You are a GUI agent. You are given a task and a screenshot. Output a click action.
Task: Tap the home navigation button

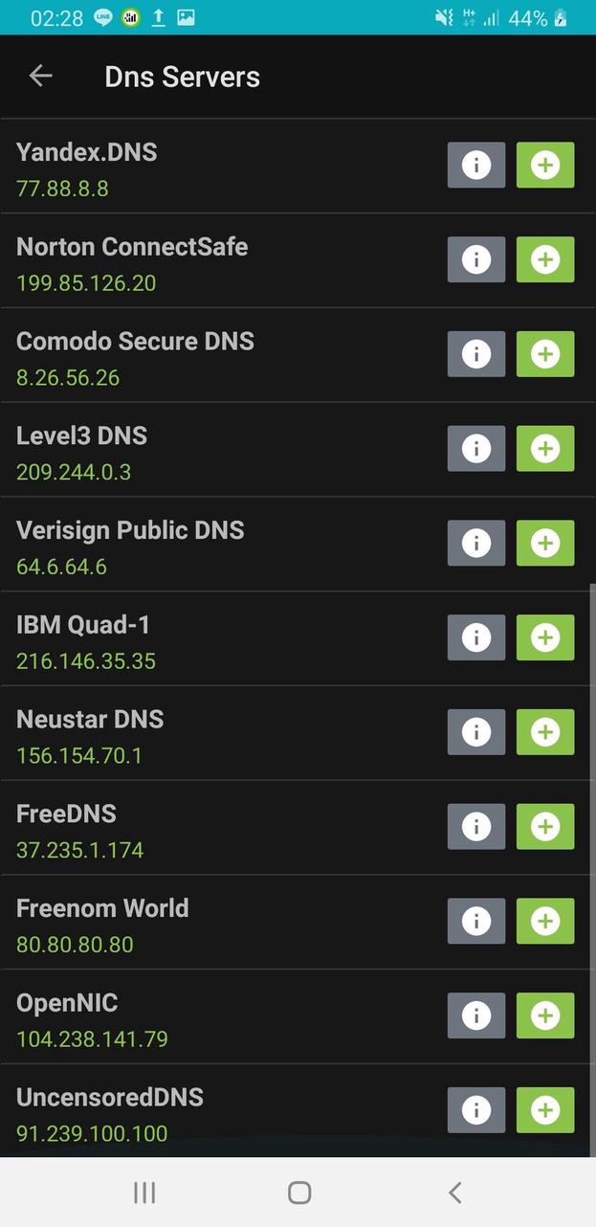click(x=298, y=1192)
